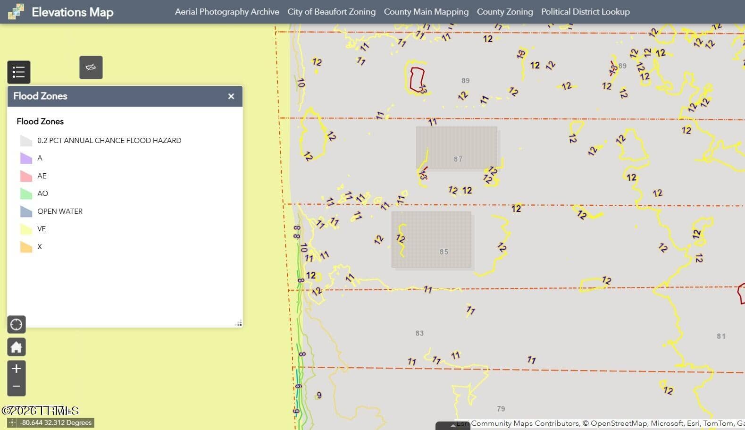Open City of Beaufort Zoning link
The height and width of the screenshot is (430, 745).
point(332,12)
